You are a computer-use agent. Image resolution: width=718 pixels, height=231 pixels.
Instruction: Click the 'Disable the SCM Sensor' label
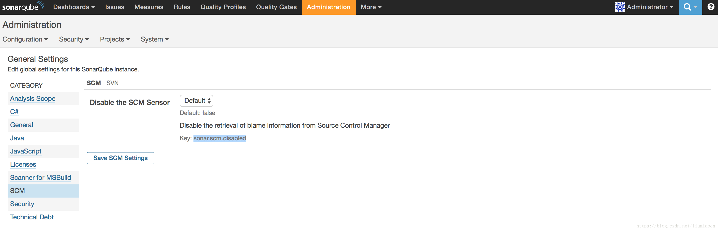click(x=129, y=102)
